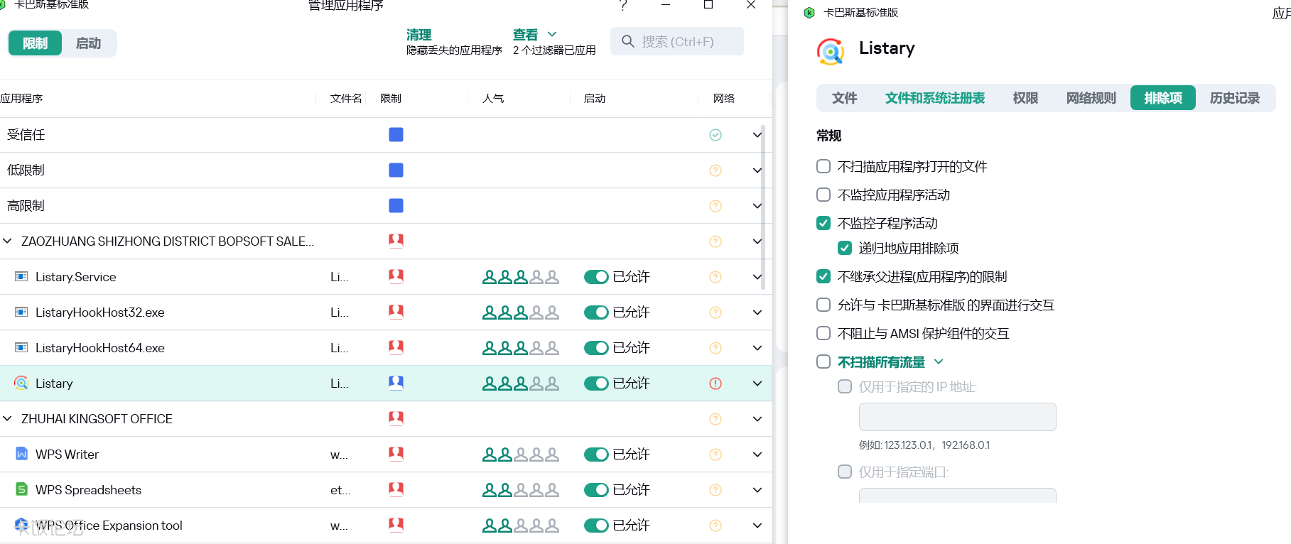The height and width of the screenshot is (544, 1291).
Task: Click the red network alert icon in Listary row
Action: coord(715,383)
